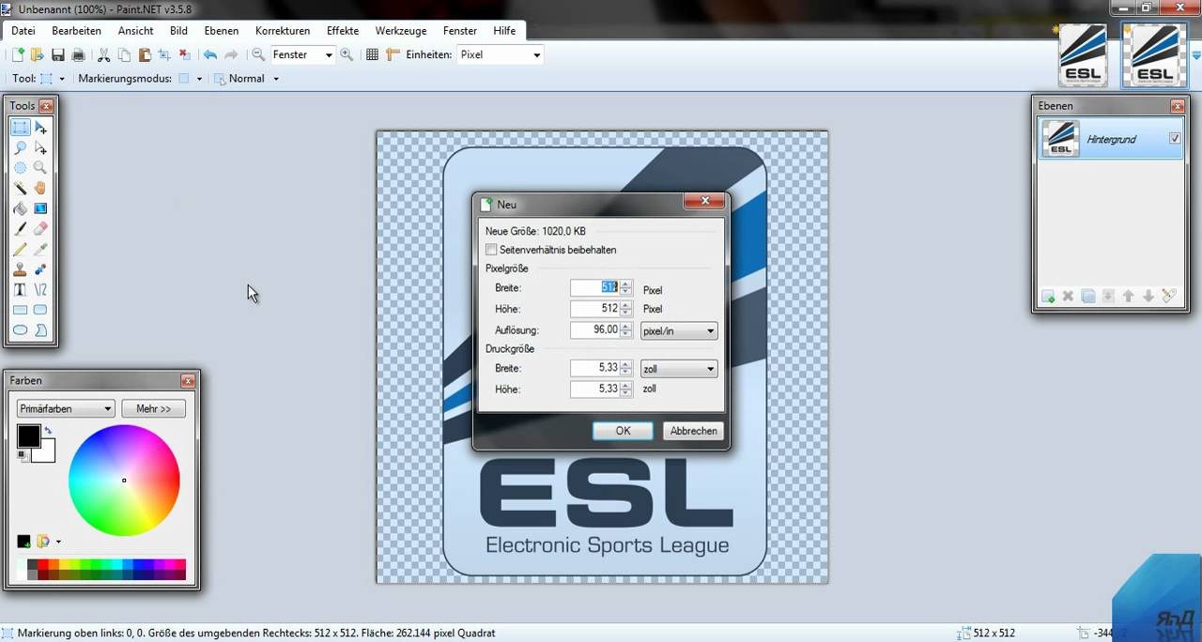The image size is (1202, 642).
Task: Select the Rectangle shape tool
Action: click(x=20, y=310)
